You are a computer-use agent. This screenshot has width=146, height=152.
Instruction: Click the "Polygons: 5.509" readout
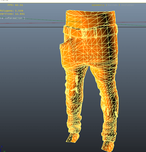12,11
